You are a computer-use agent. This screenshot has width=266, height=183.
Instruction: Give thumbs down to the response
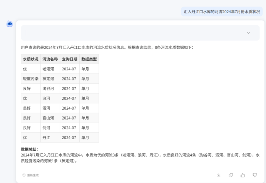pyautogui.click(x=255, y=175)
